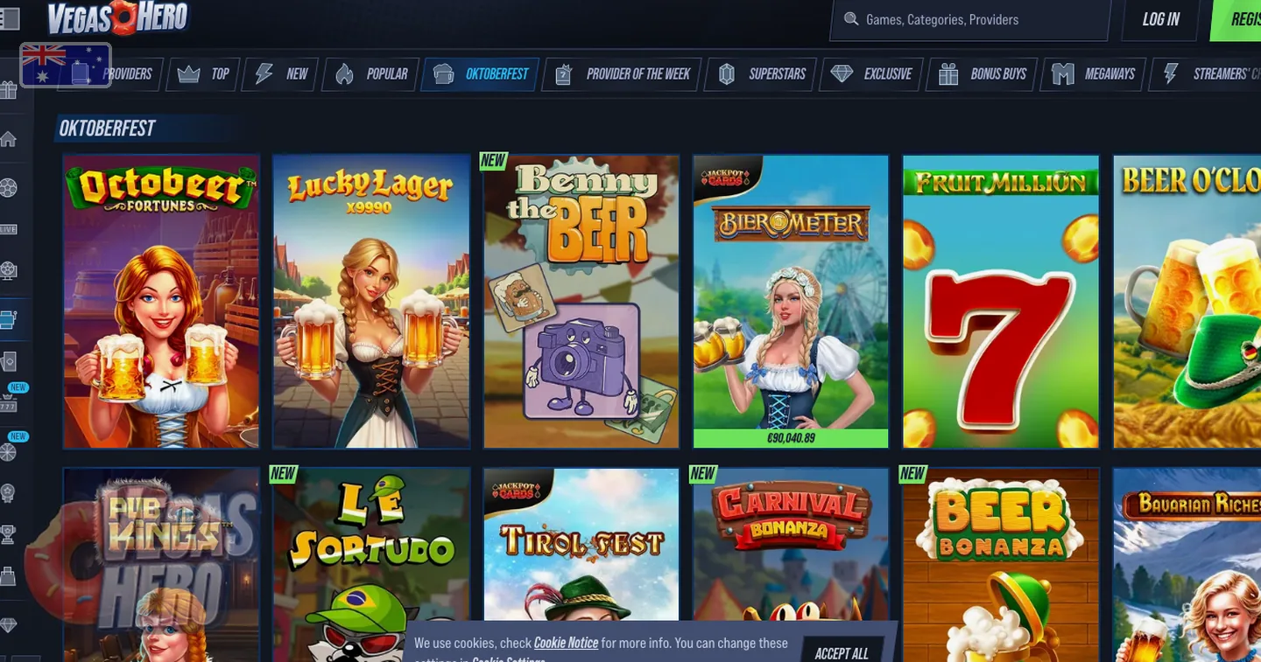This screenshot has width=1261, height=662.
Task: Click the Oktoberfest section heading
Action: pos(107,129)
